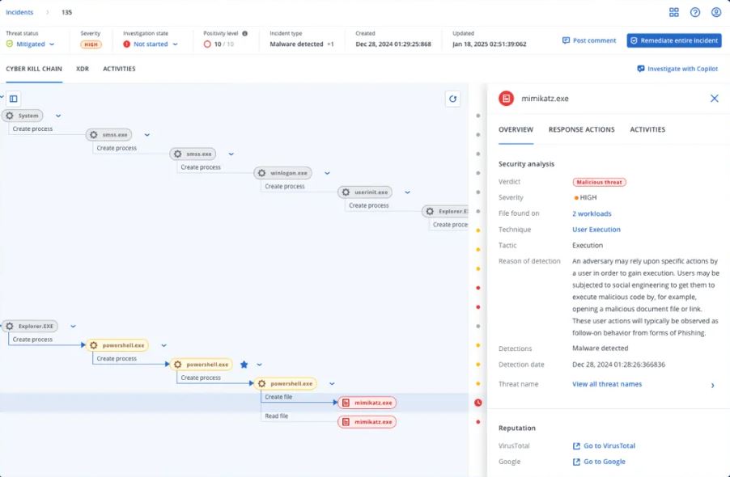Click the 2 workloads link
The width and height of the screenshot is (730, 477).
[x=592, y=213]
